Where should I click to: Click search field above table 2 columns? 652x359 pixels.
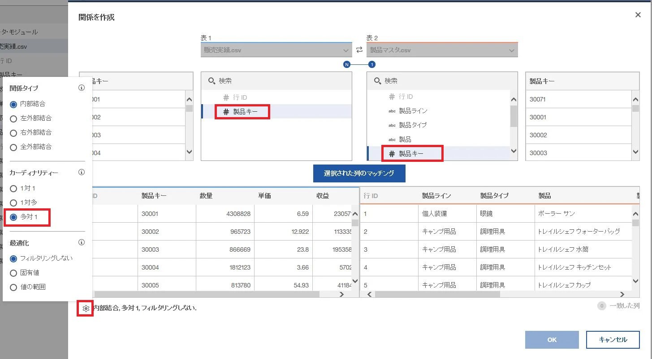click(x=442, y=81)
